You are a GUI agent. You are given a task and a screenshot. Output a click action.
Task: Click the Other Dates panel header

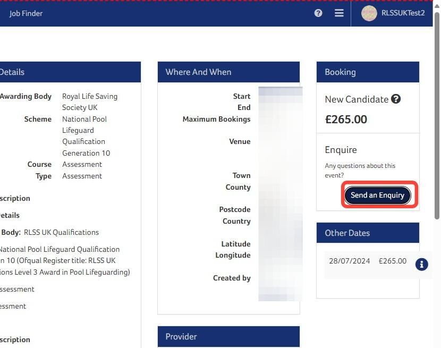click(x=368, y=233)
